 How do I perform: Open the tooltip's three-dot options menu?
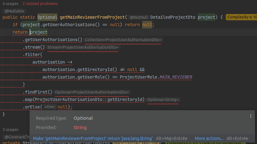click(251, 116)
